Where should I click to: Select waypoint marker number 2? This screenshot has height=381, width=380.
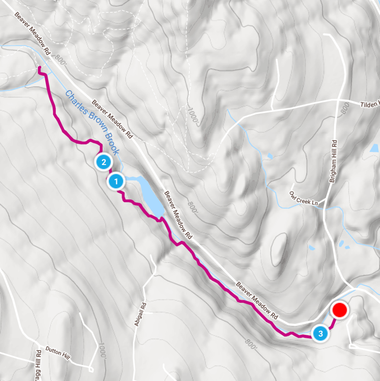coord(104,162)
